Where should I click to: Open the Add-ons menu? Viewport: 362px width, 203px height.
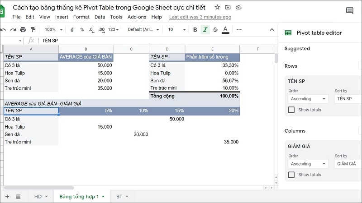coord(137,17)
